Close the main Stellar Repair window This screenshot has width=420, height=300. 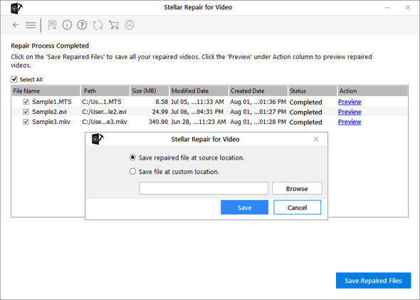pyautogui.click(x=408, y=8)
